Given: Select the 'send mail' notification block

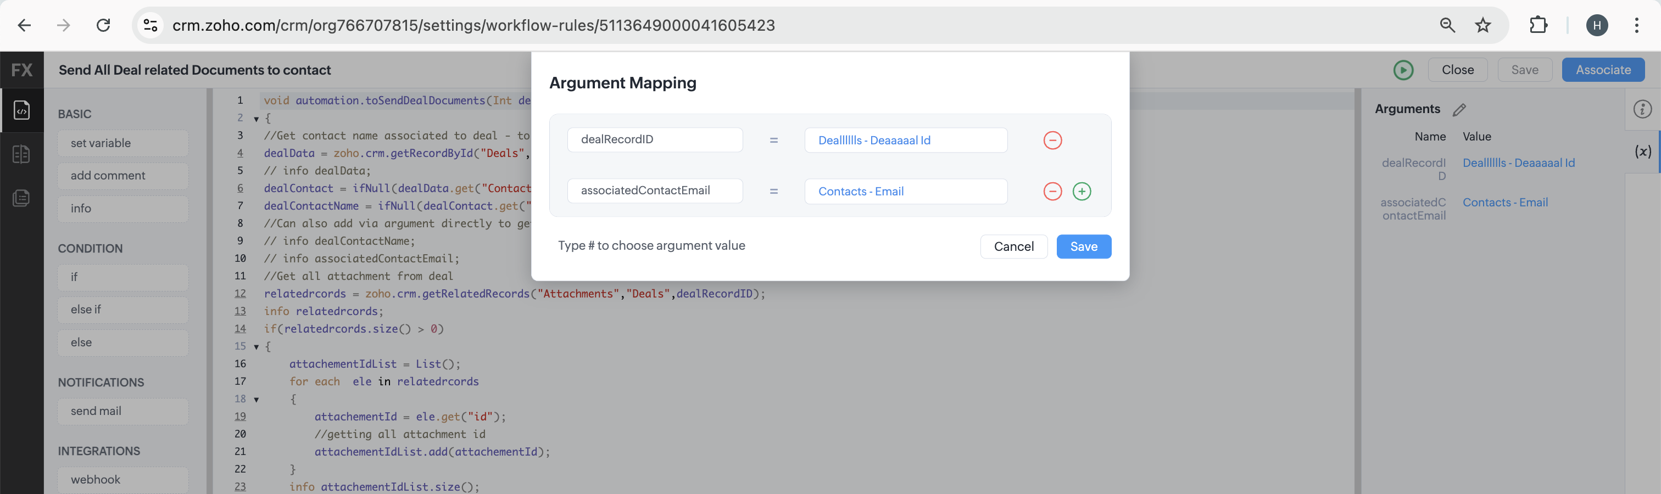Looking at the screenshot, I should (x=122, y=411).
